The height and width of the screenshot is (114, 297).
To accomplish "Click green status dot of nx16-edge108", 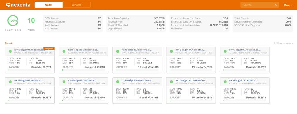I will (118, 82).
